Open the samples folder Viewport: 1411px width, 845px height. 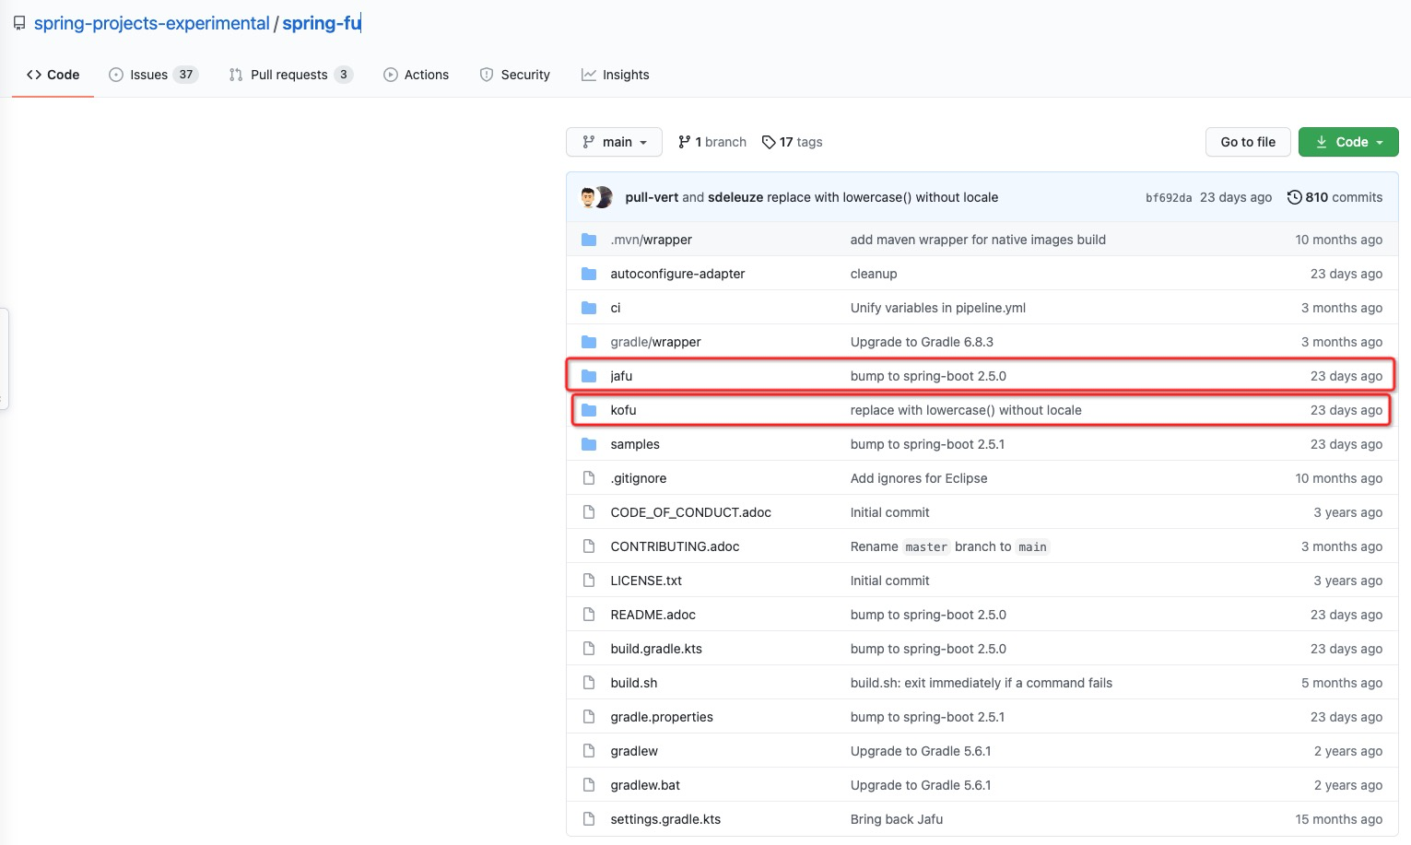(635, 444)
